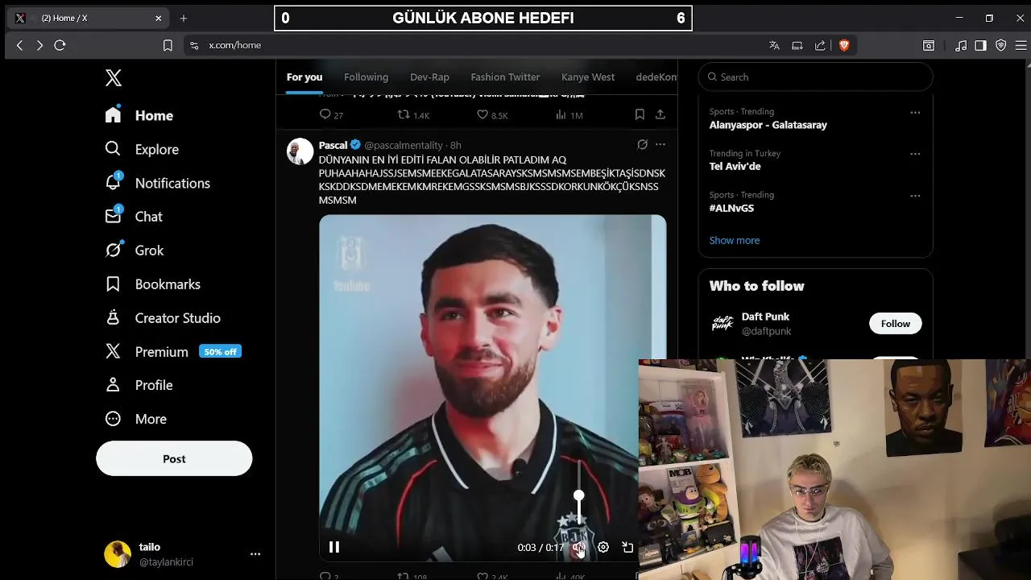Open @pascalmentality handle link
This screenshot has width=1031, height=580.
click(404, 145)
